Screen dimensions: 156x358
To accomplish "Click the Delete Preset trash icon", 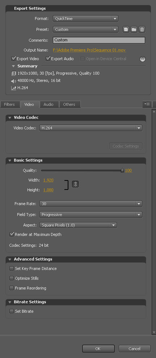I will (x=142, y=29).
